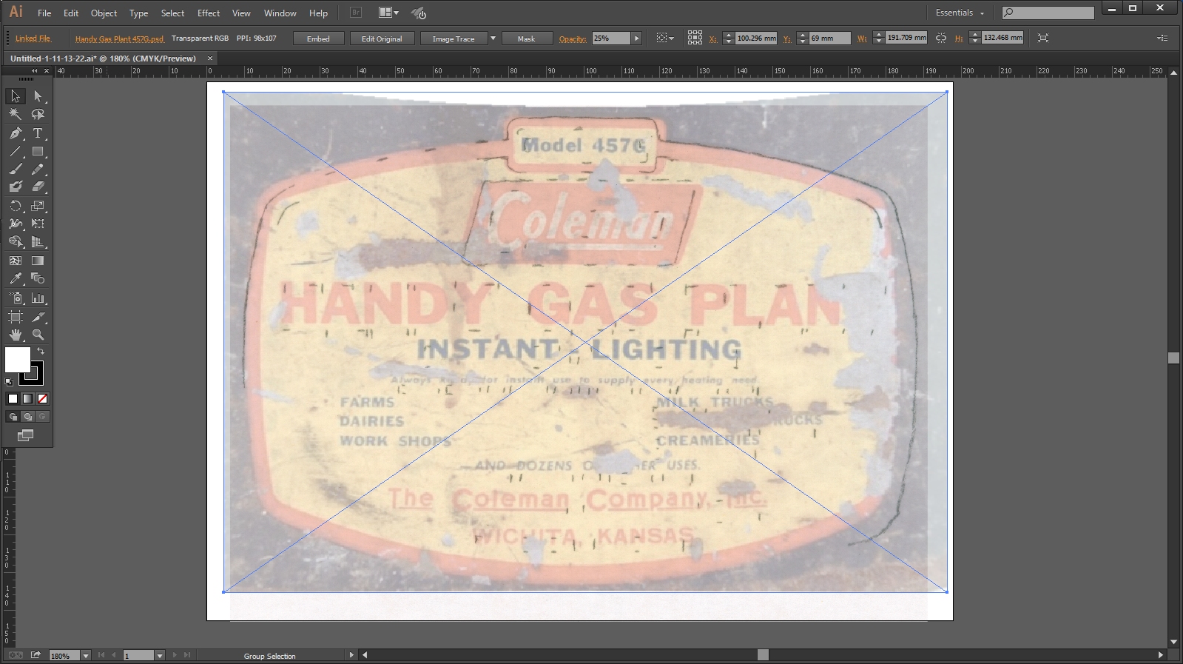Open the Type menu
The image size is (1183, 664).
click(138, 13)
